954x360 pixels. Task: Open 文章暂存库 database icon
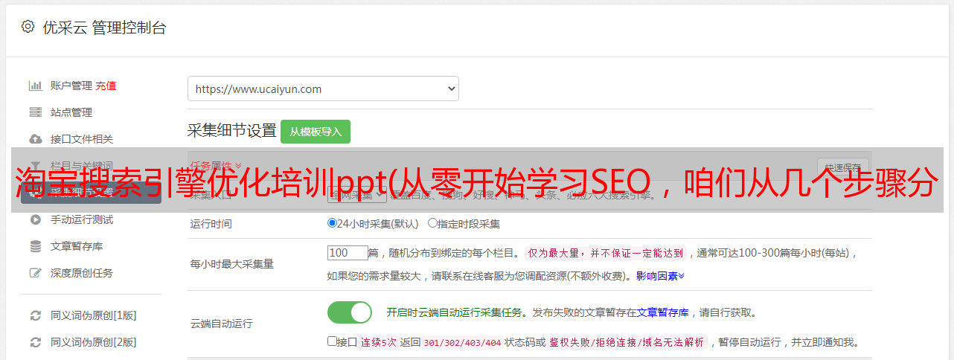point(35,246)
